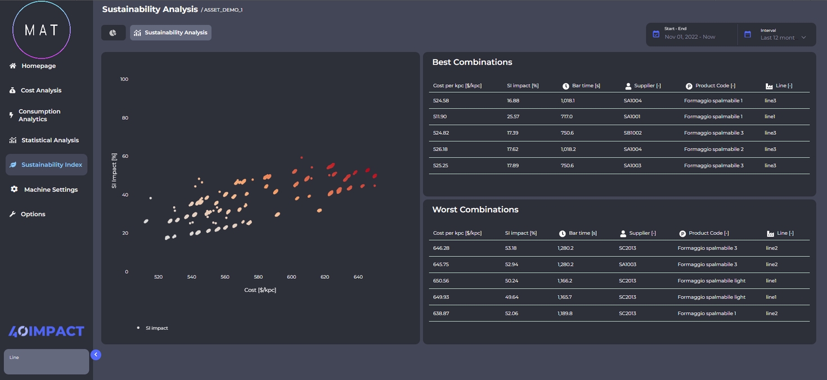The height and width of the screenshot is (380, 827).
Task: Open the Interval Last 12 months dropdown
Action: (783, 38)
